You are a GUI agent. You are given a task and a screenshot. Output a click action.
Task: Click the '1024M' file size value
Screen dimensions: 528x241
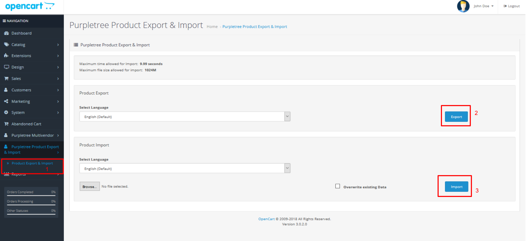pos(150,70)
